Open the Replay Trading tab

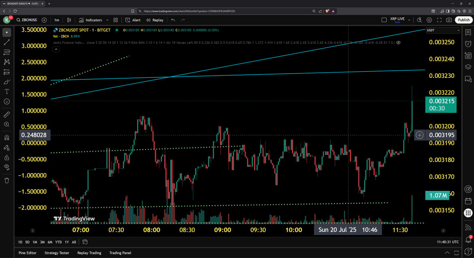(x=89, y=253)
